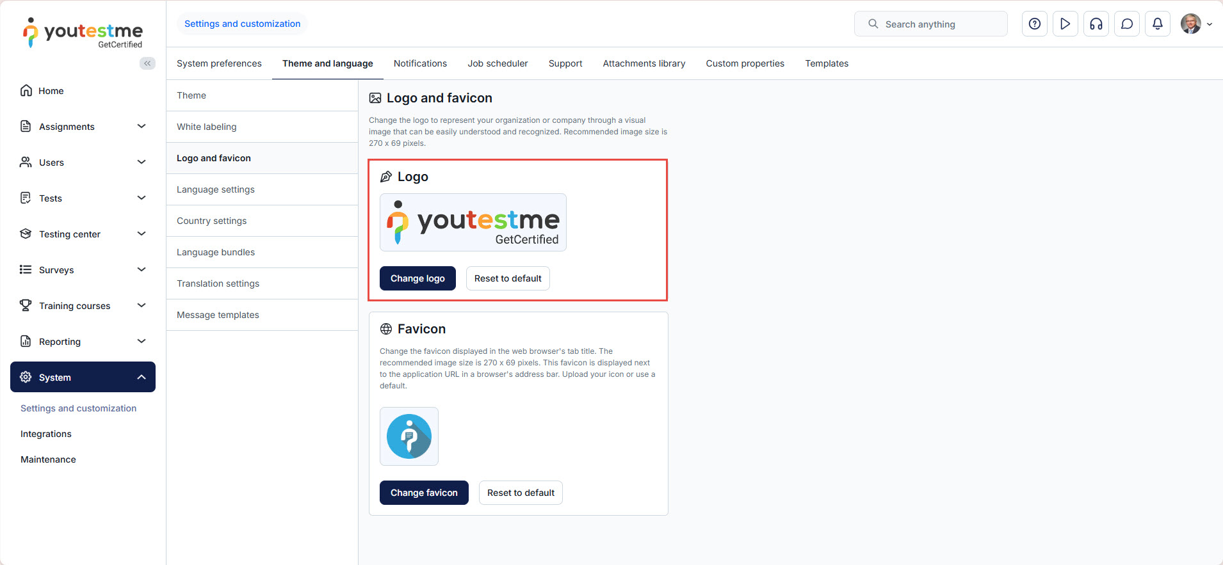Switch to the Notifications tab
Viewport: 1223px width, 565px height.
click(420, 63)
